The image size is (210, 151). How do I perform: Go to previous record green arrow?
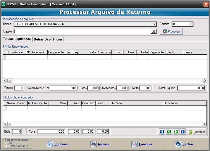coord(169,132)
